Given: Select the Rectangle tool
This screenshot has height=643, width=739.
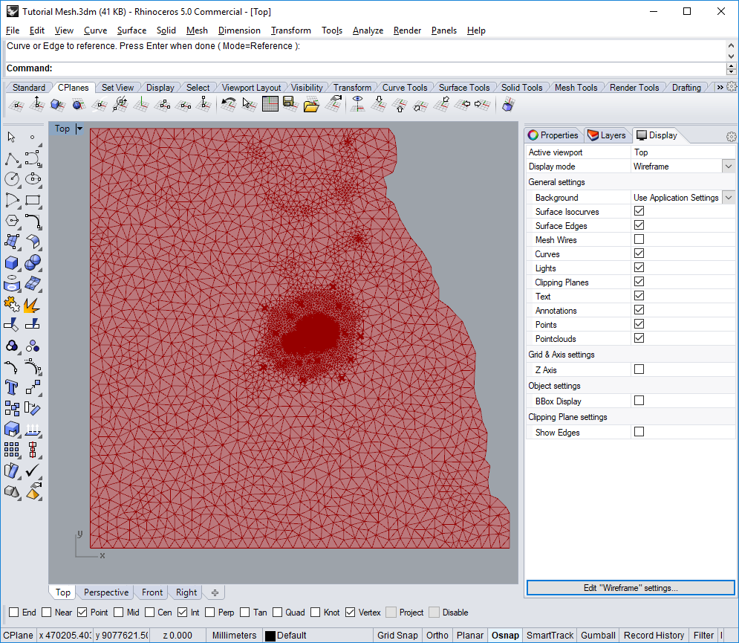Looking at the screenshot, I should click(x=33, y=200).
